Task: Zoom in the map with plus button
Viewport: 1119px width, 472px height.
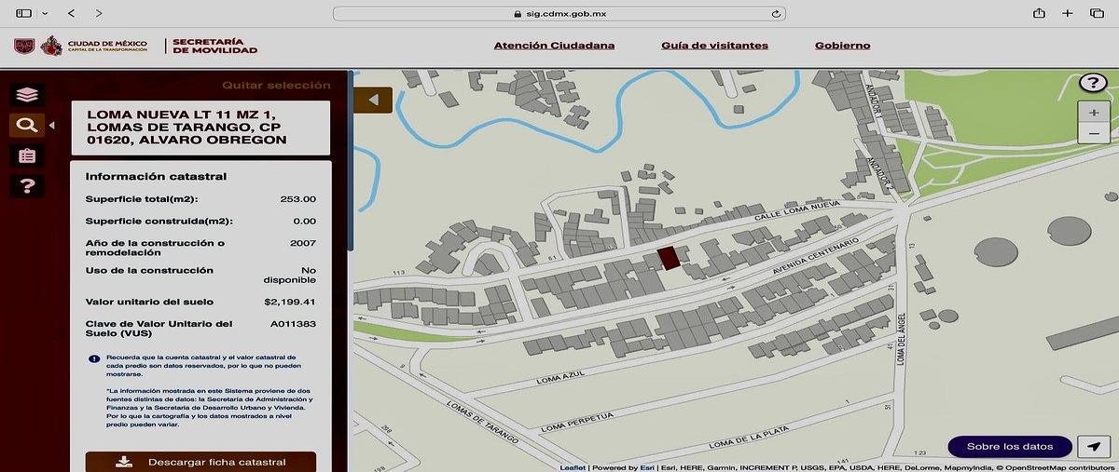Action: click(1094, 112)
